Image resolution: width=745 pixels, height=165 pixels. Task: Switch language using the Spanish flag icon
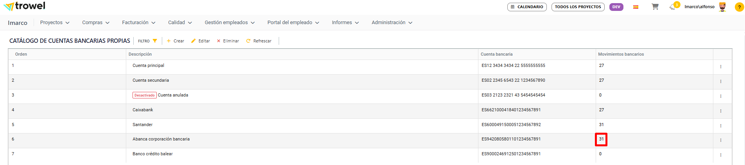pyautogui.click(x=636, y=7)
